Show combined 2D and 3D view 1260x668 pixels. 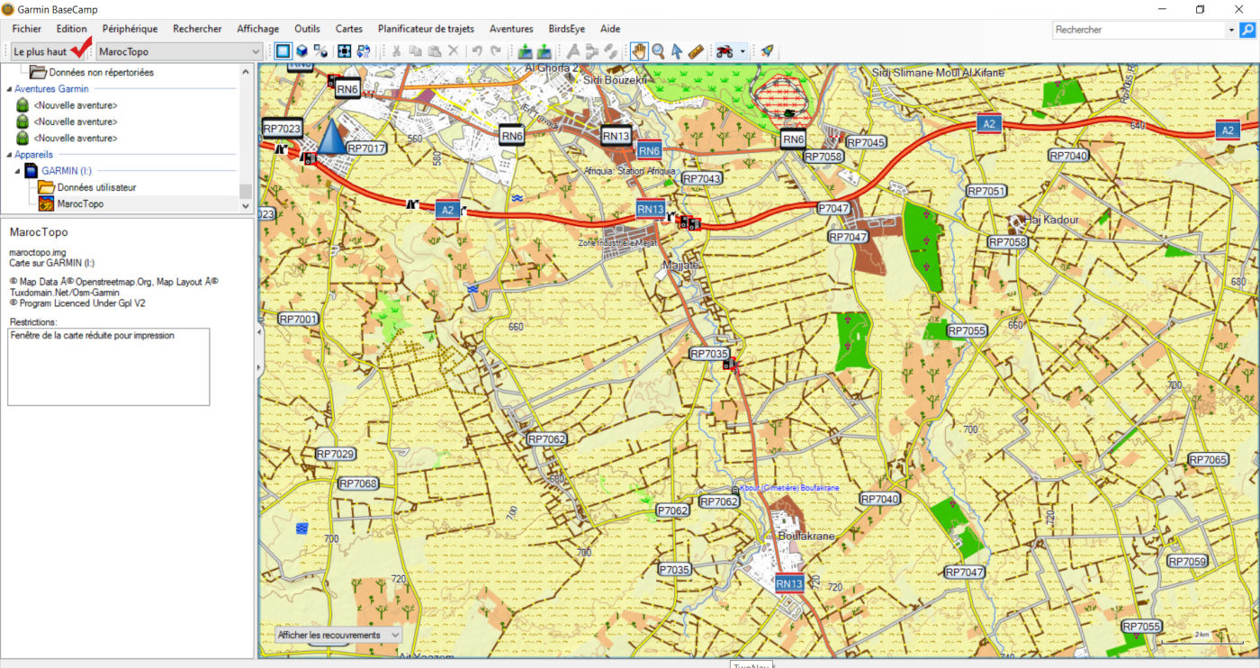tap(320, 51)
